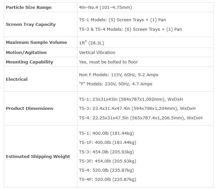Click the Product Dimensions label
The width and height of the screenshot is (217, 190).
[x=29, y=108]
